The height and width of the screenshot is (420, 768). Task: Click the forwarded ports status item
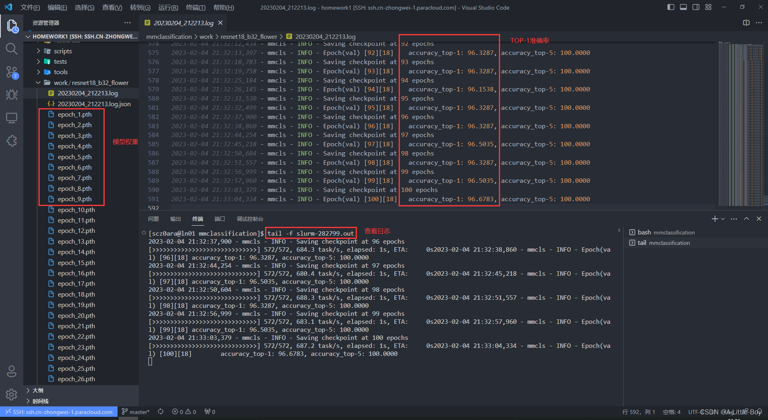click(210, 412)
